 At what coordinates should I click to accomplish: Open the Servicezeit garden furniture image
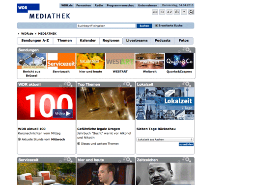tap(46, 174)
